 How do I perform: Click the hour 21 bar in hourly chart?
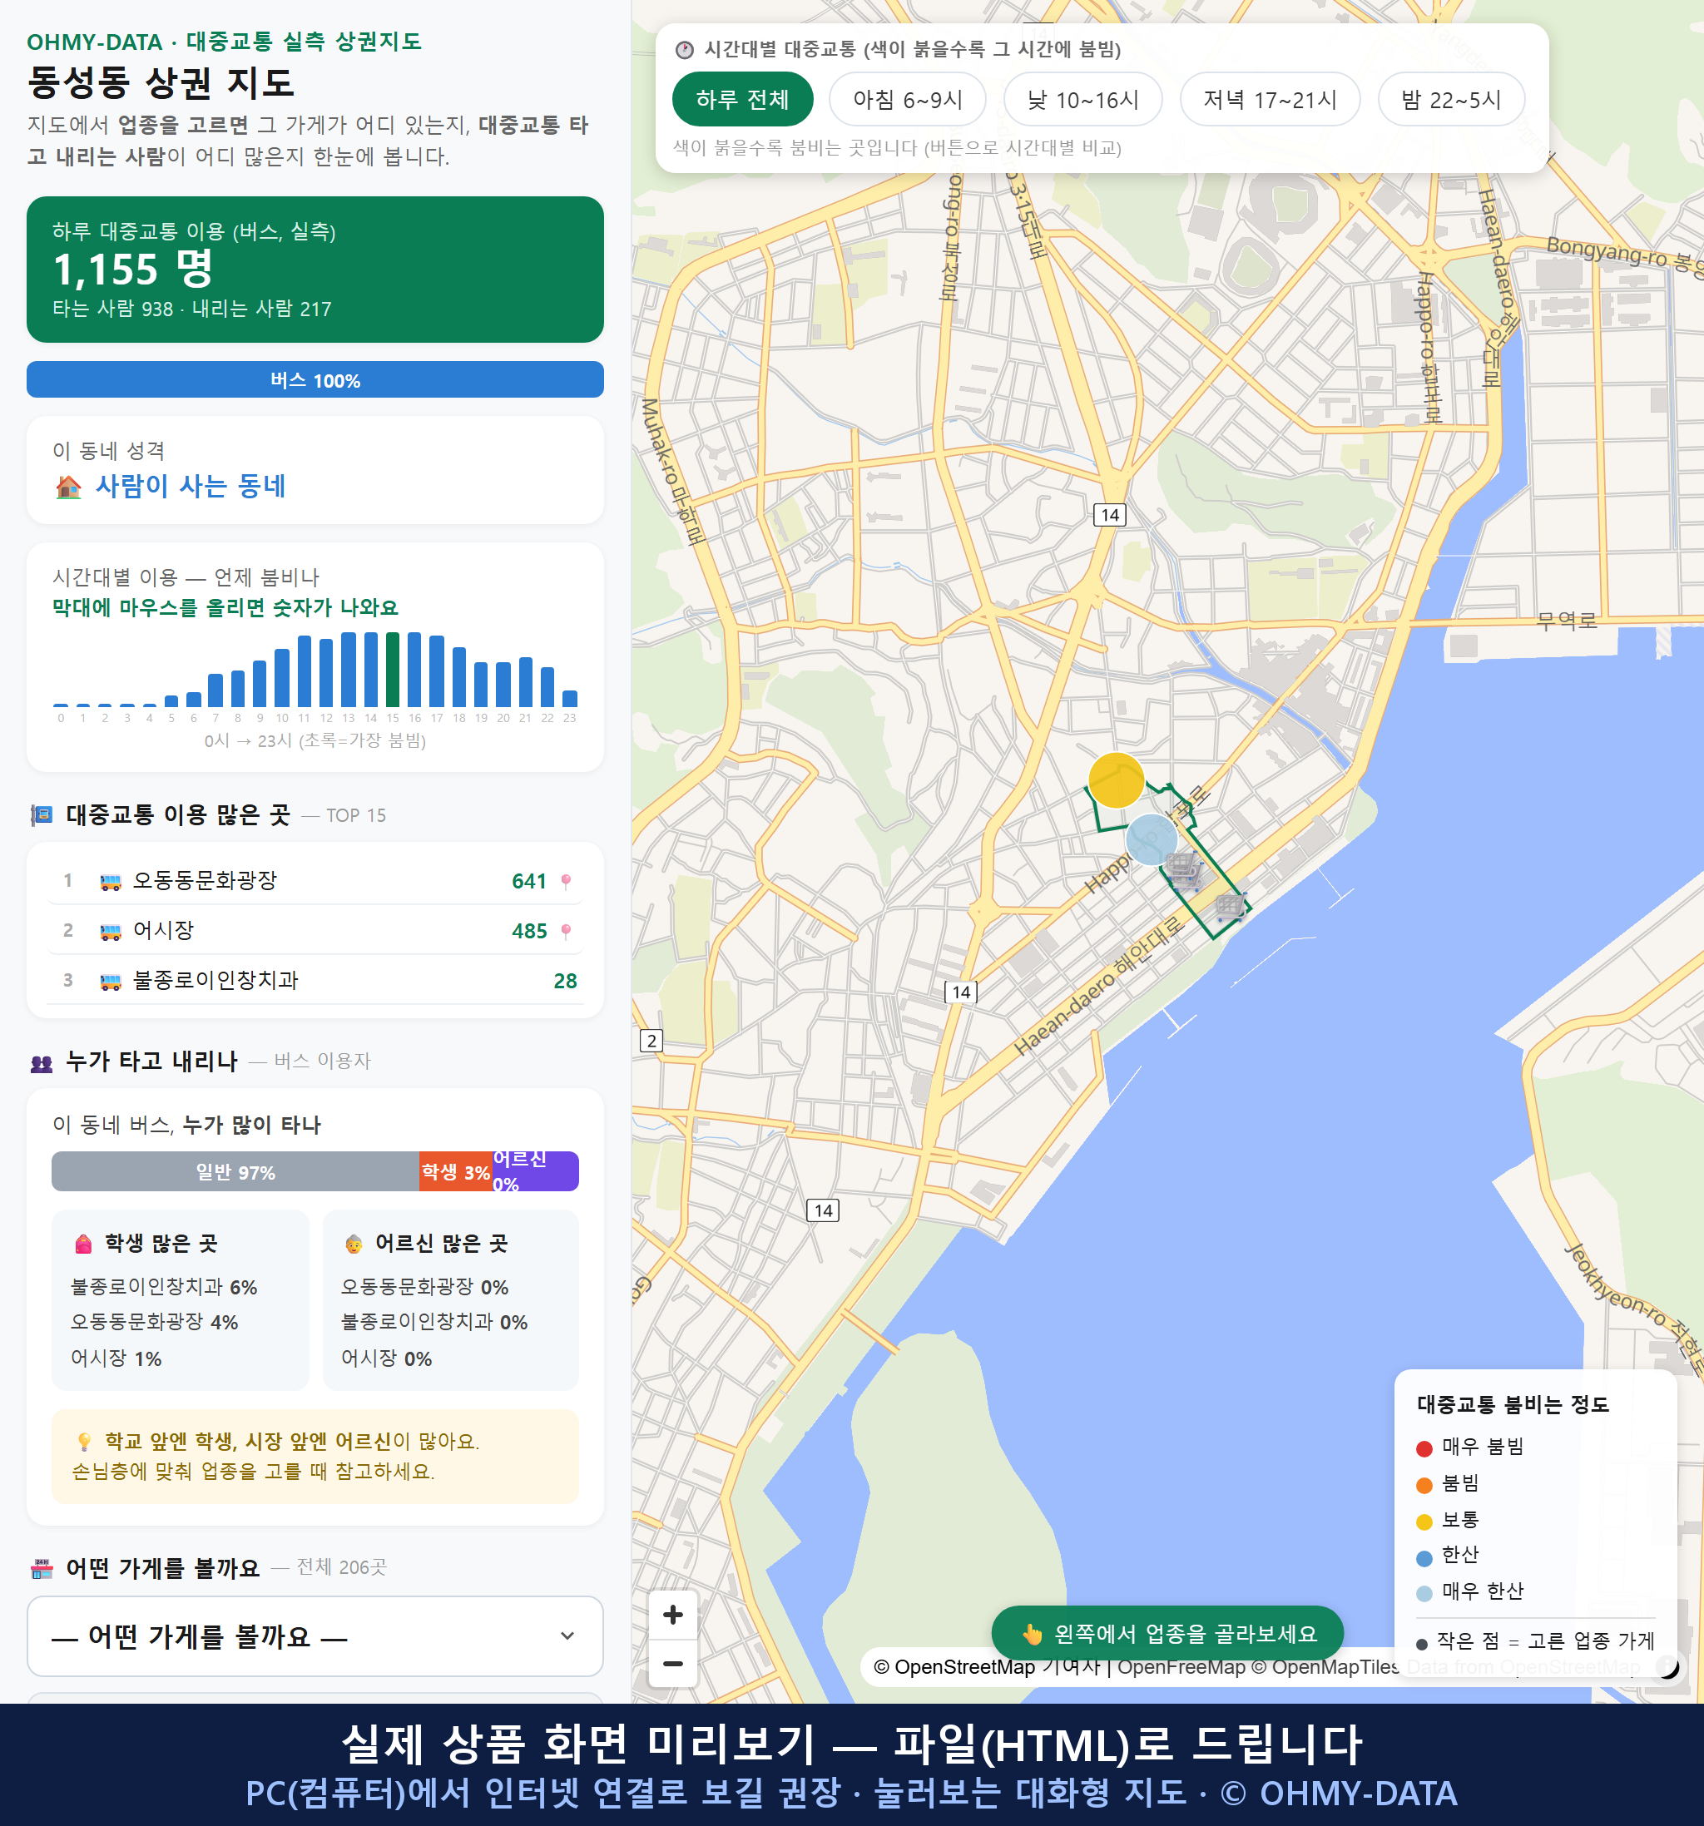click(526, 682)
